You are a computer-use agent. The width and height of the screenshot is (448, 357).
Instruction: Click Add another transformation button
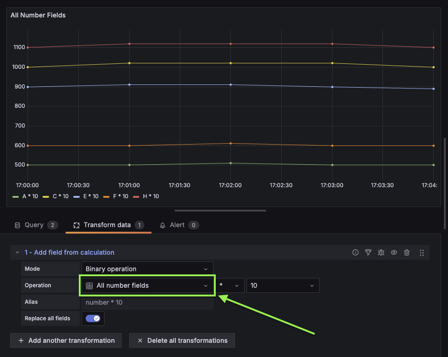click(66, 340)
